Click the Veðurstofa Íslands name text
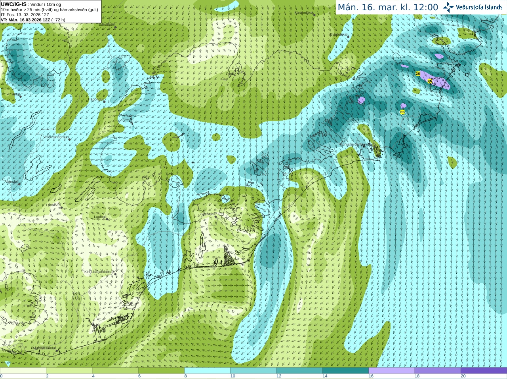This screenshot has height=379, width=507. click(479, 7)
